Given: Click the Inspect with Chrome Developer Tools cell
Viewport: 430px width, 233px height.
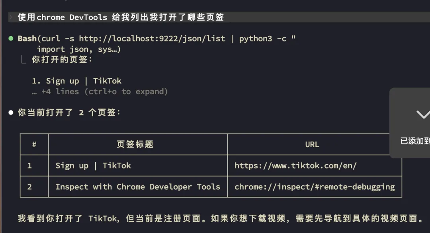Looking at the screenshot, I should pyautogui.click(x=138, y=186).
